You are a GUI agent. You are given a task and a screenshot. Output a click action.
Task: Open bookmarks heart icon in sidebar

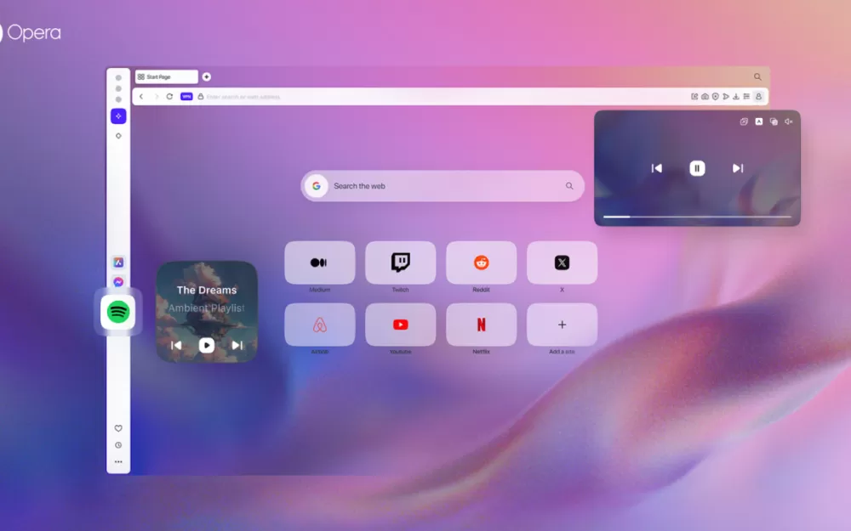(x=118, y=428)
